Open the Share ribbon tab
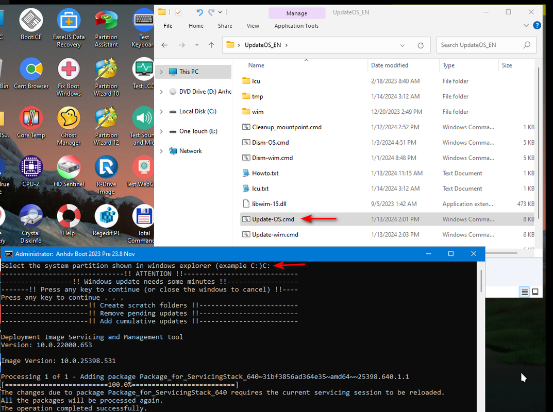The height and width of the screenshot is (412, 553). (225, 26)
